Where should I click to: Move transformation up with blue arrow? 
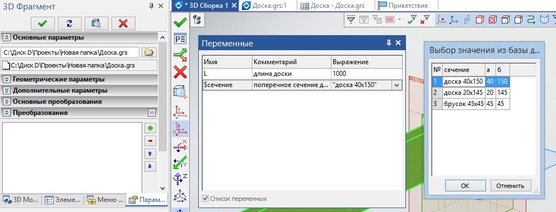click(x=150, y=154)
